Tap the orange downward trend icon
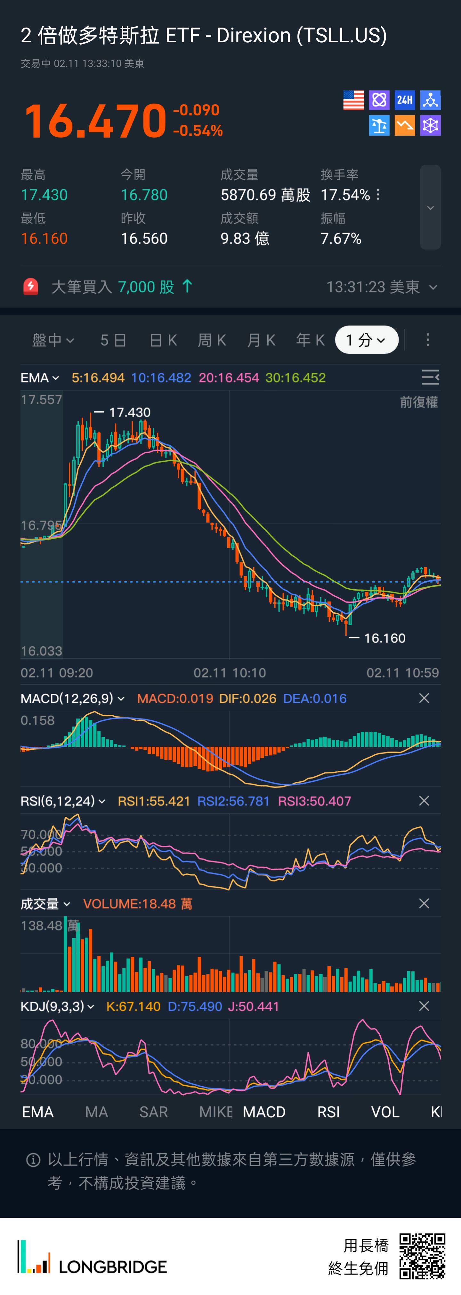The height and width of the screenshot is (1295, 461). coord(404,126)
